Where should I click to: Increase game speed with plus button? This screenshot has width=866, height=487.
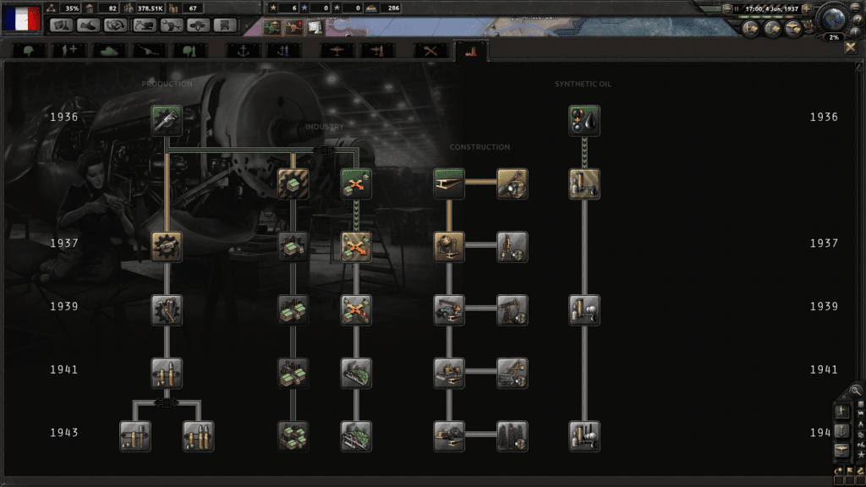(807, 8)
